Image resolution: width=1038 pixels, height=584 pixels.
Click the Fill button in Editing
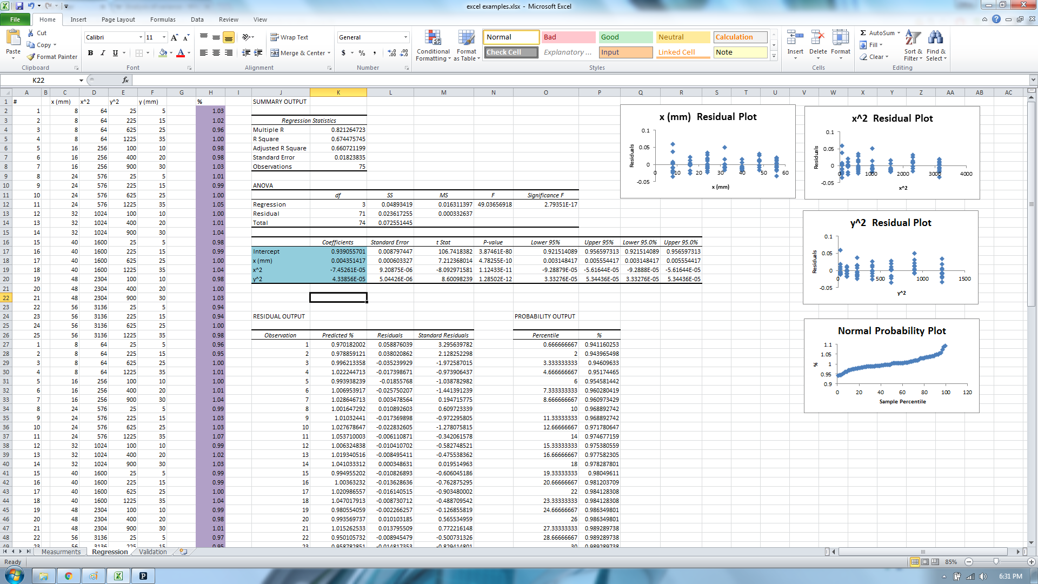tap(871, 45)
